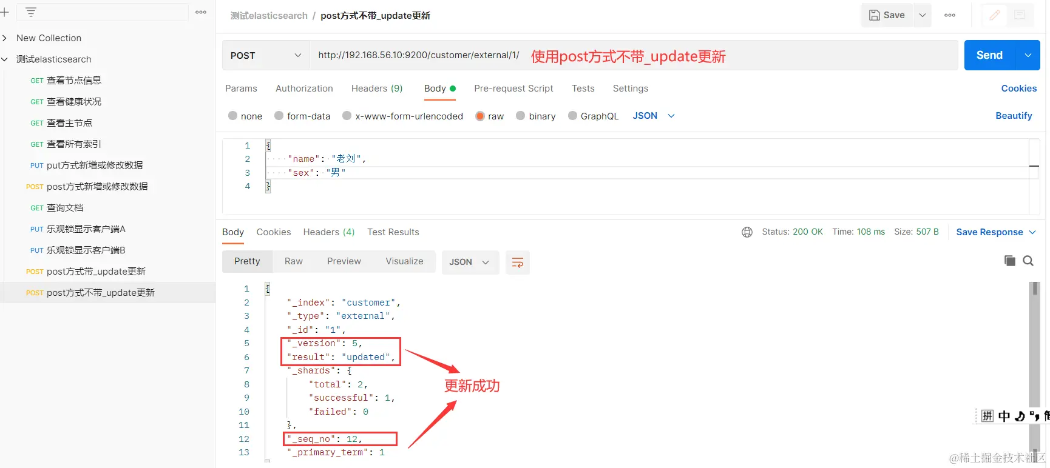
Task: Open the response Cookies tab
Action: tap(274, 232)
